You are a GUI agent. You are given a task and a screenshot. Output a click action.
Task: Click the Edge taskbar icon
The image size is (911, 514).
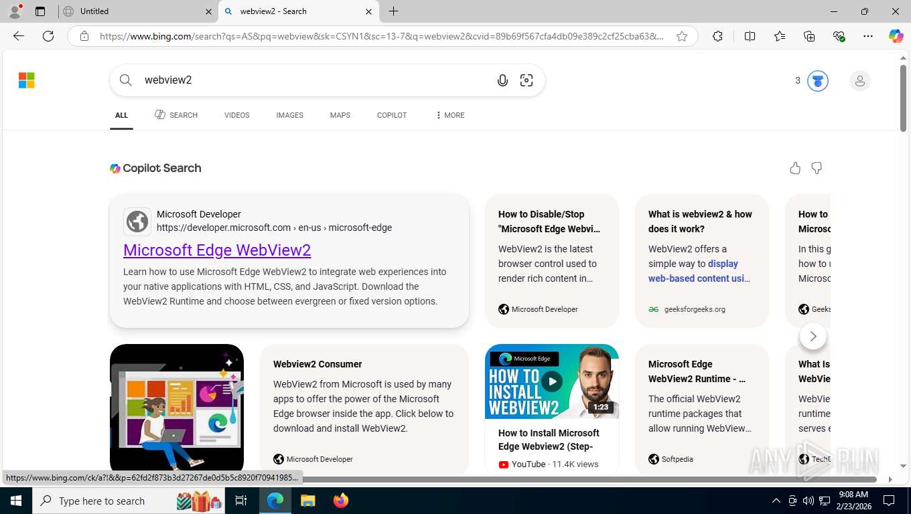click(275, 501)
